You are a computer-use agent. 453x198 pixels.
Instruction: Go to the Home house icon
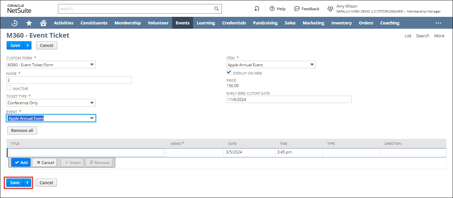[43, 23]
